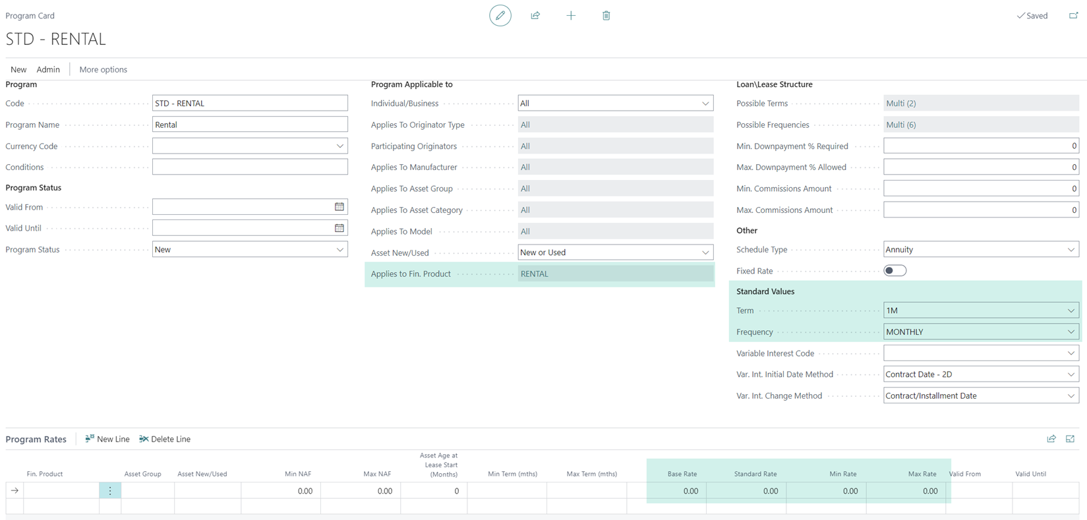Image resolution: width=1087 pixels, height=520 pixels.
Task: Click the Max NAF cell 0.00
Action: tap(361, 491)
